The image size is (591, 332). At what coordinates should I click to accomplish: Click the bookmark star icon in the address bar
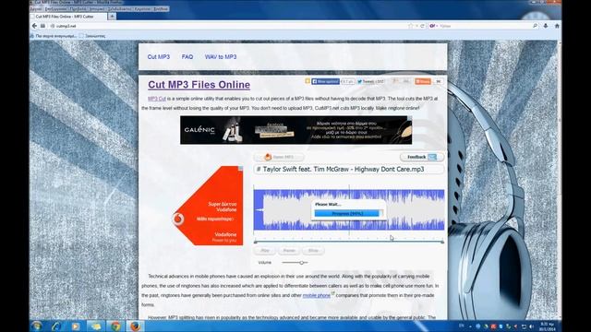(x=411, y=26)
